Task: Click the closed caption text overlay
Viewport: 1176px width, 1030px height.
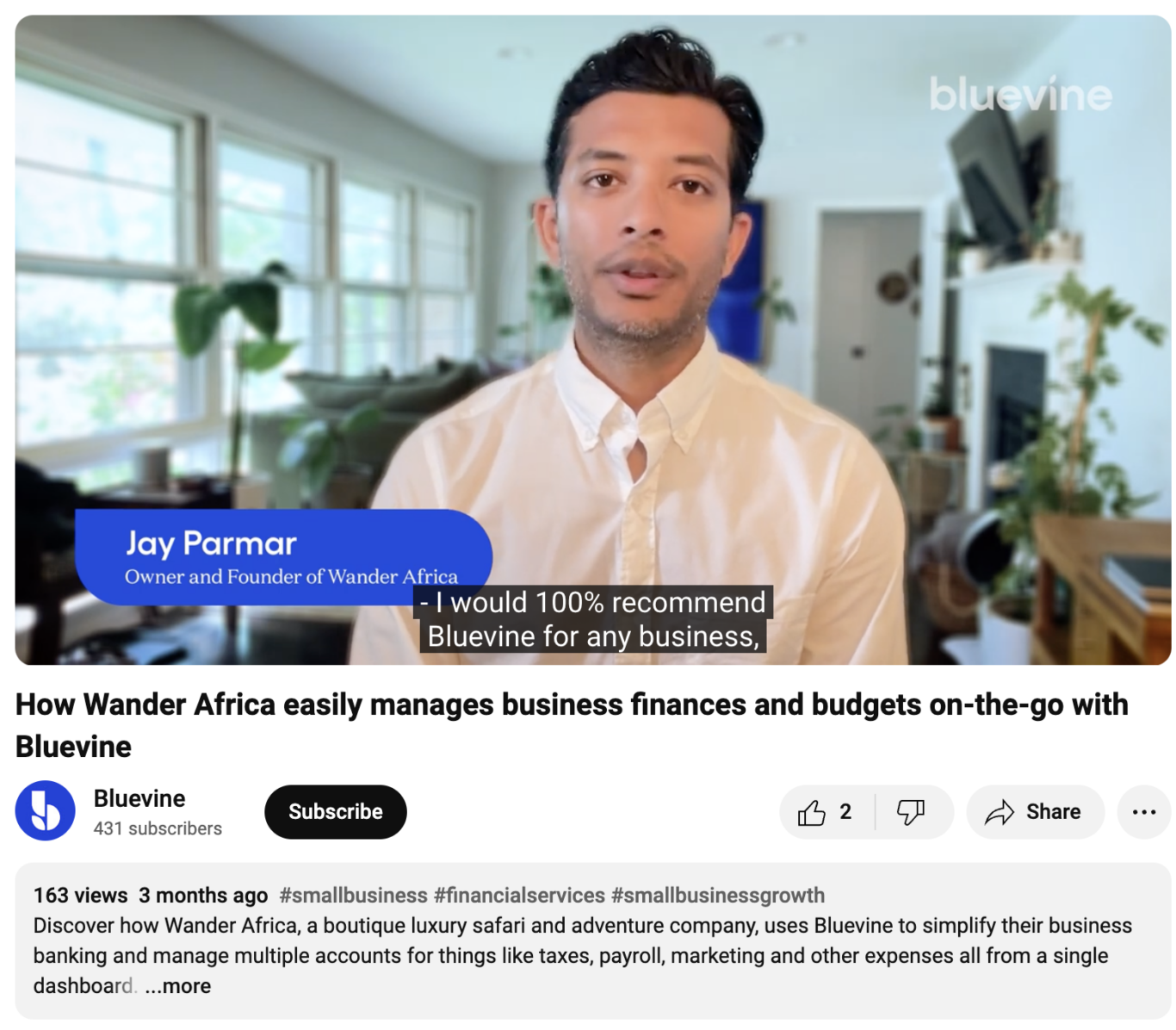Action: [593, 619]
